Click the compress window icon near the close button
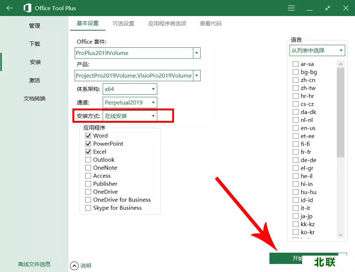The width and height of the screenshot is (355, 272). click(x=327, y=8)
